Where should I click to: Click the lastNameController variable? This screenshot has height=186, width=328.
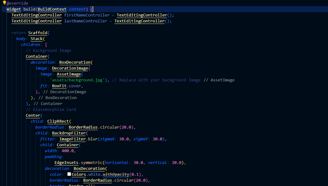(x=85, y=21)
